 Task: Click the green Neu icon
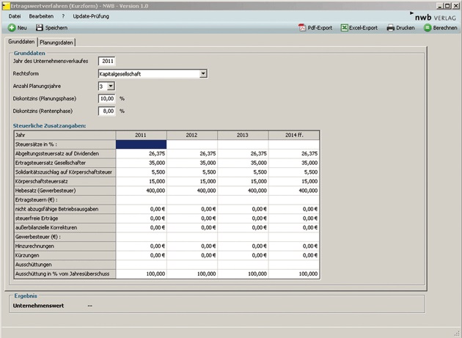pyautogui.click(x=12, y=28)
